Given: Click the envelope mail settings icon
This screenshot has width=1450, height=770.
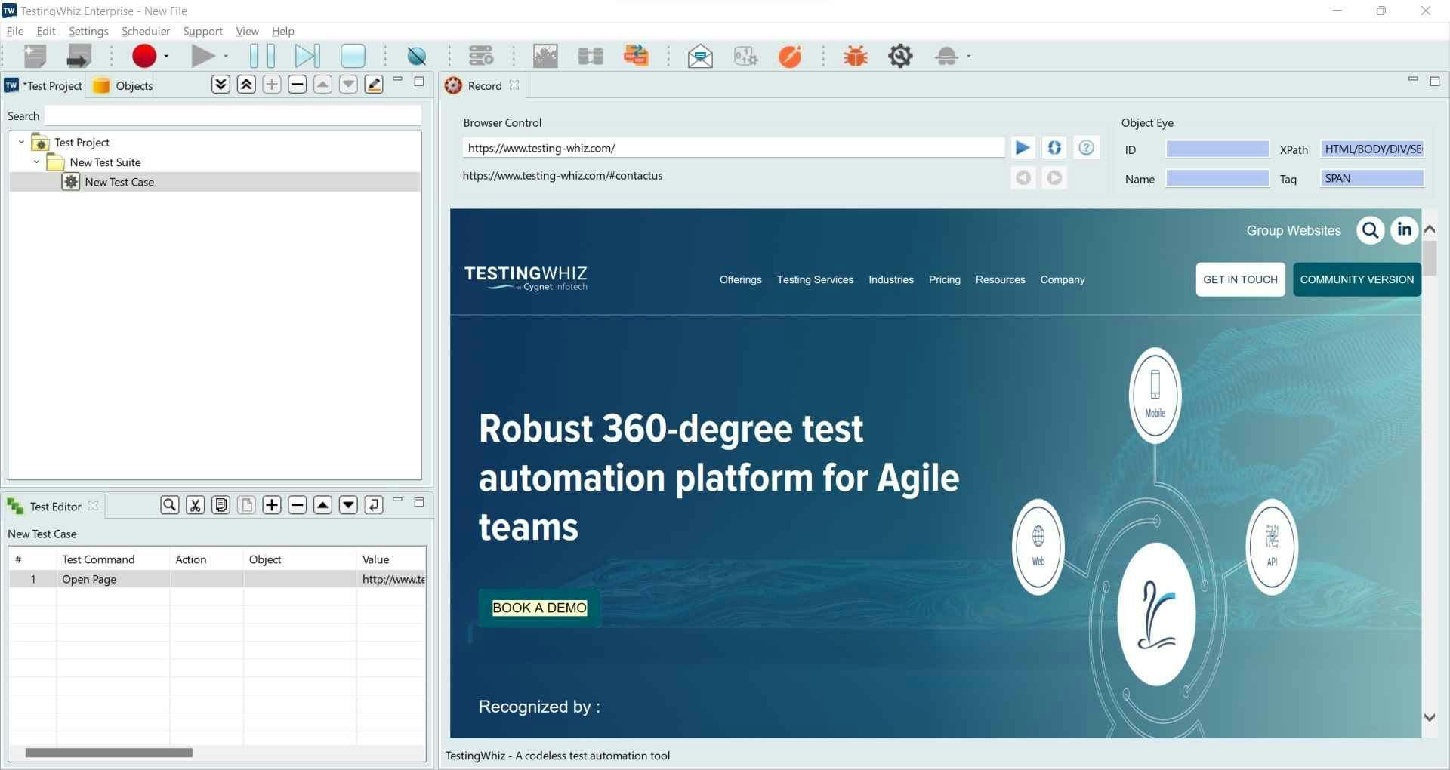Looking at the screenshot, I should pos(700,56).
